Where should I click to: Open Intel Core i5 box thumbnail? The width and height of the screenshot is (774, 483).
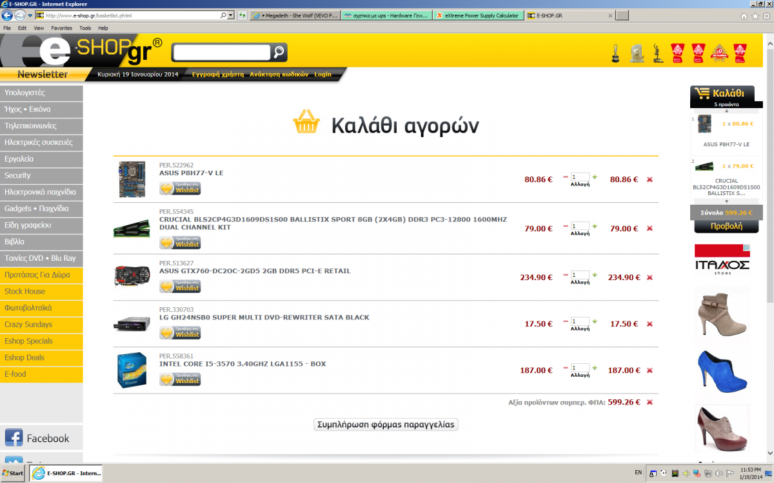coord(132,370)
